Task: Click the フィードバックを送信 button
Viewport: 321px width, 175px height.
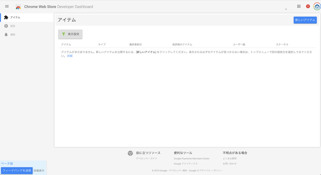Action: click(17, 171)
